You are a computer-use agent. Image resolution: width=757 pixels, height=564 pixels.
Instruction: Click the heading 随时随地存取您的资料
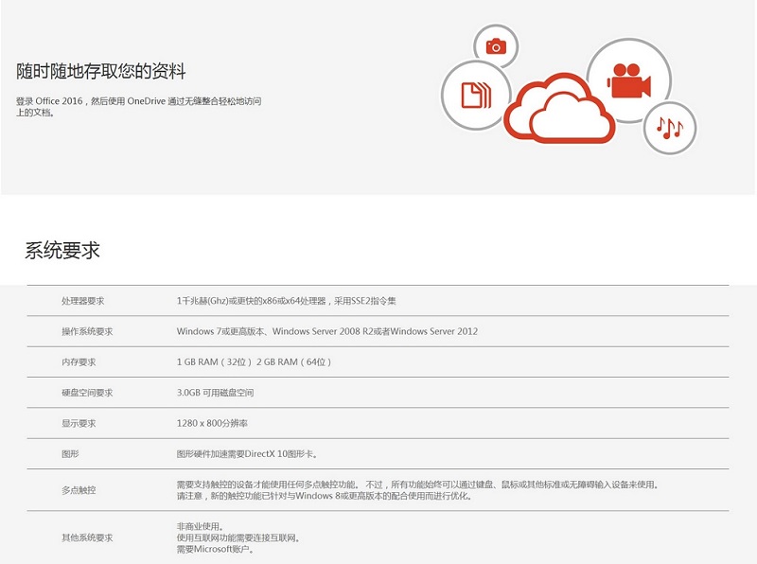click(101, 71)
